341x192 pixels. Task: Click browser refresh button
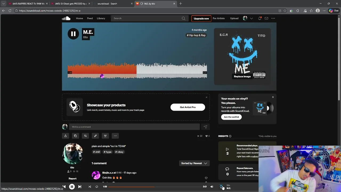[x=10, y=11]
